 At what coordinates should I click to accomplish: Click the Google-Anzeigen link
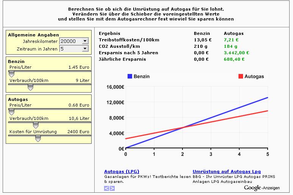262,188
